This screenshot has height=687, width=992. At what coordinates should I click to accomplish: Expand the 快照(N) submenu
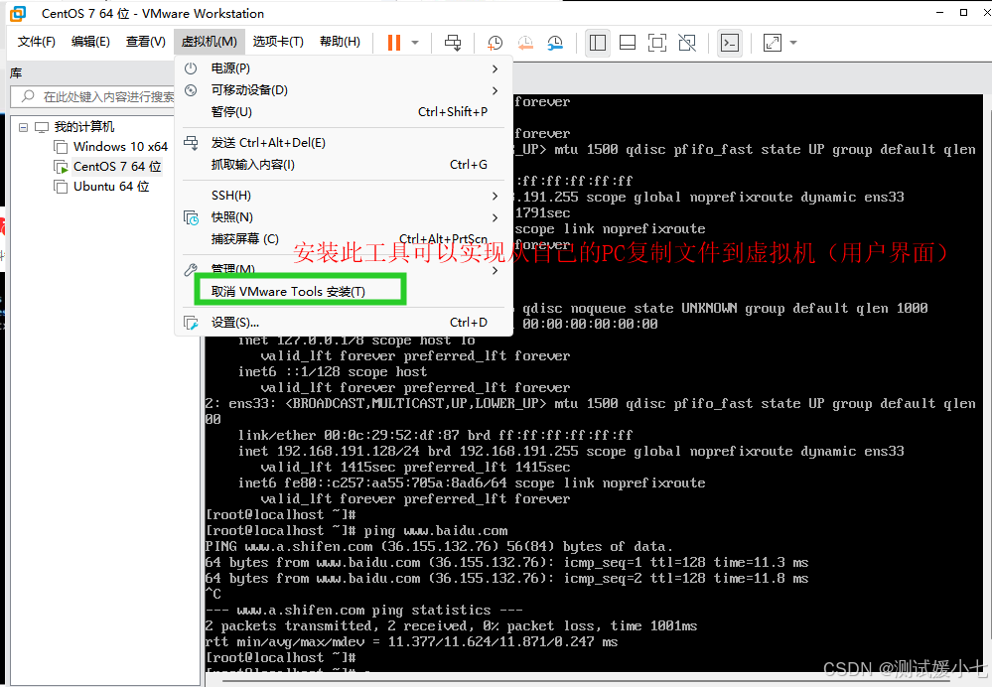click(344, 217)
